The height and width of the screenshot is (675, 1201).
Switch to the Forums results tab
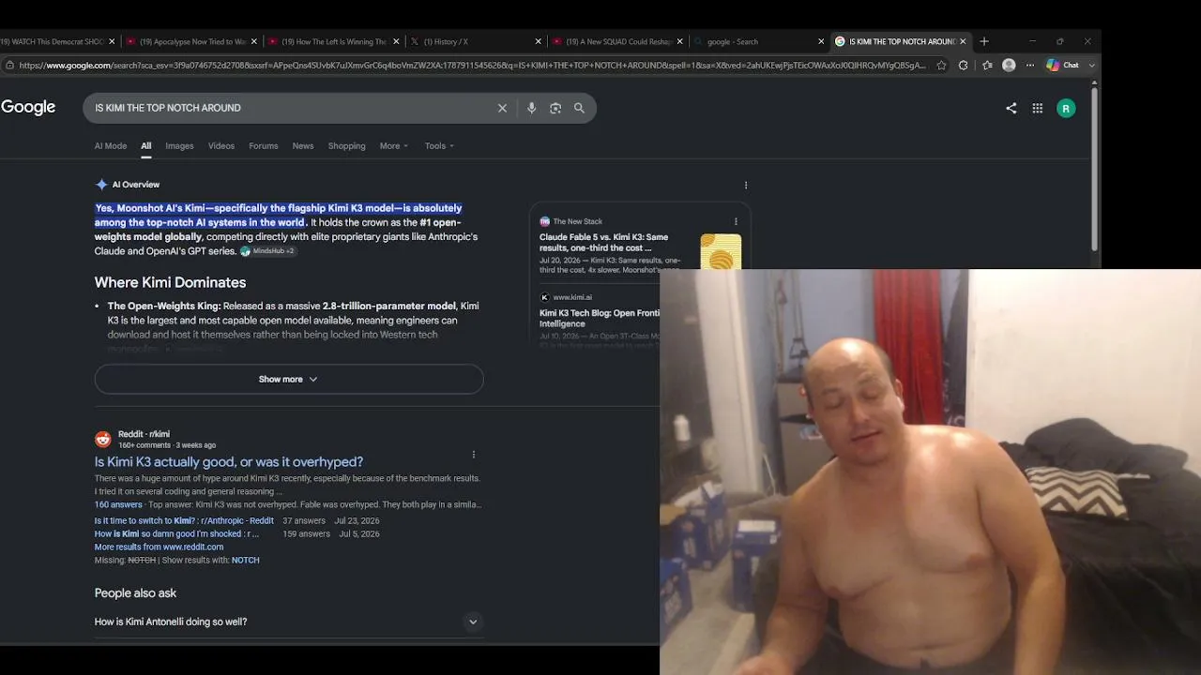coord(264,146)
